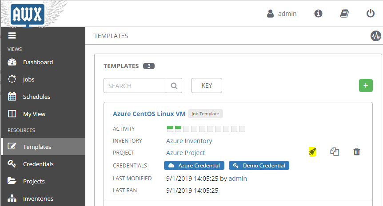This screenshot has width=383, height=206.
Task: Open the activity stream icon
Action: pyautogui.click(x=376, y=36)
